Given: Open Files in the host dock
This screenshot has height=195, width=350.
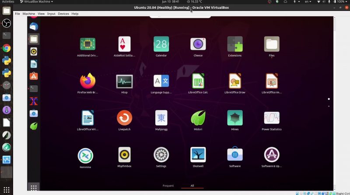Looking at the screenshot, I should point(7,11).
